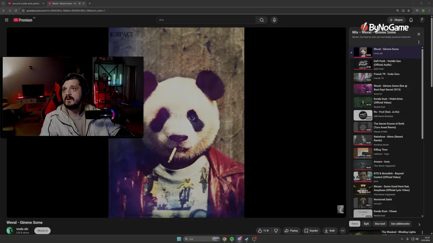The image size is (433, 243).
Task: Play NTO & Monolink - Beyond Control from the playlist
Action: click(385, 177)
